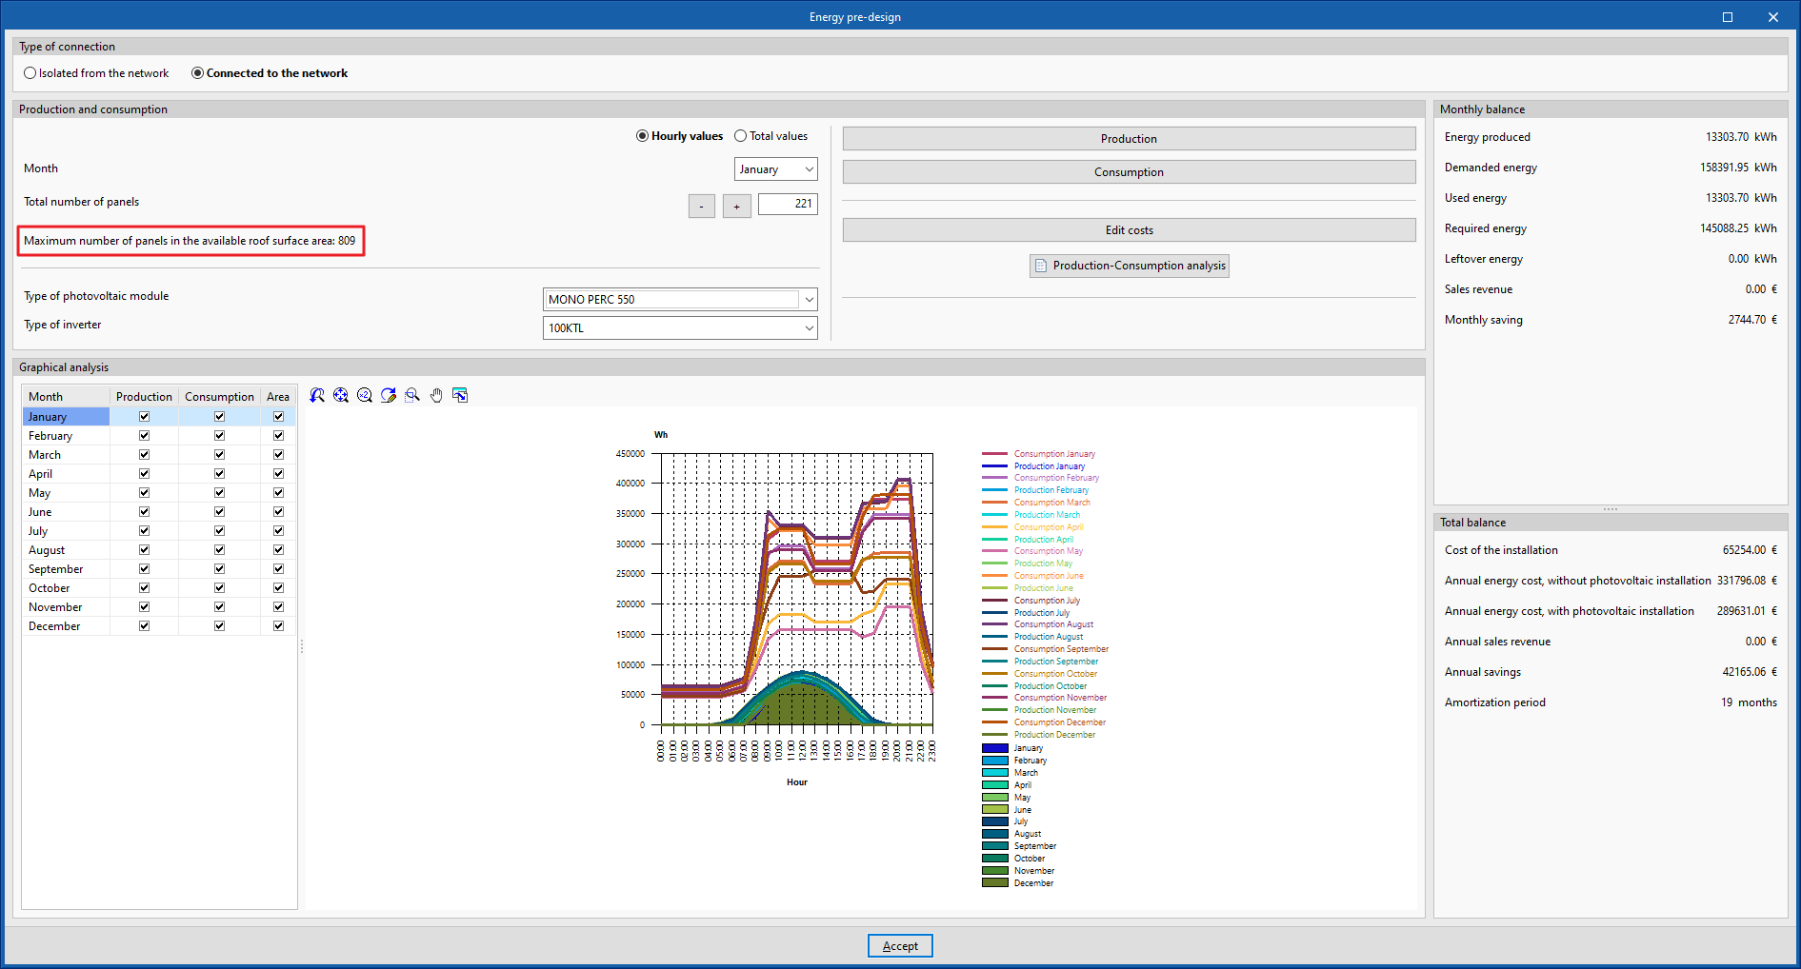1801x969 pixels.
Task: Select the zoom window tool
Action: (x=412, y=395)
